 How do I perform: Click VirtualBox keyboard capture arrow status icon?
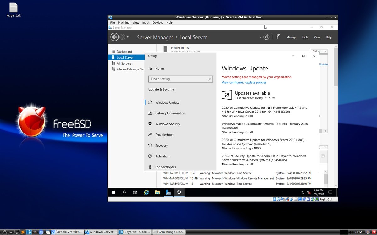tap(317, 199)
